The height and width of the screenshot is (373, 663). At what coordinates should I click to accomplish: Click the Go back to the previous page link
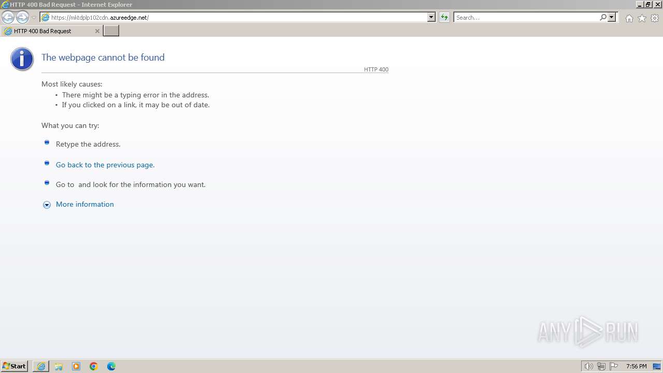[x=105, y=165]
